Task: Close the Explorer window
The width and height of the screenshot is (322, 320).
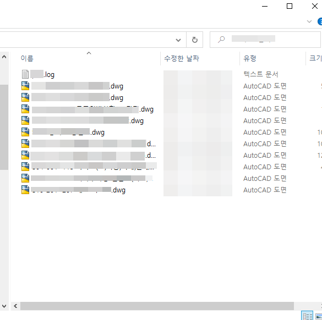Action: [x=315, y=7]
